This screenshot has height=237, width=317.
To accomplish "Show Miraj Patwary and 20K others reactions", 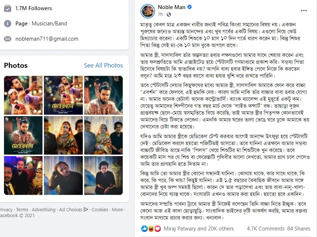I will pos(199,229).
